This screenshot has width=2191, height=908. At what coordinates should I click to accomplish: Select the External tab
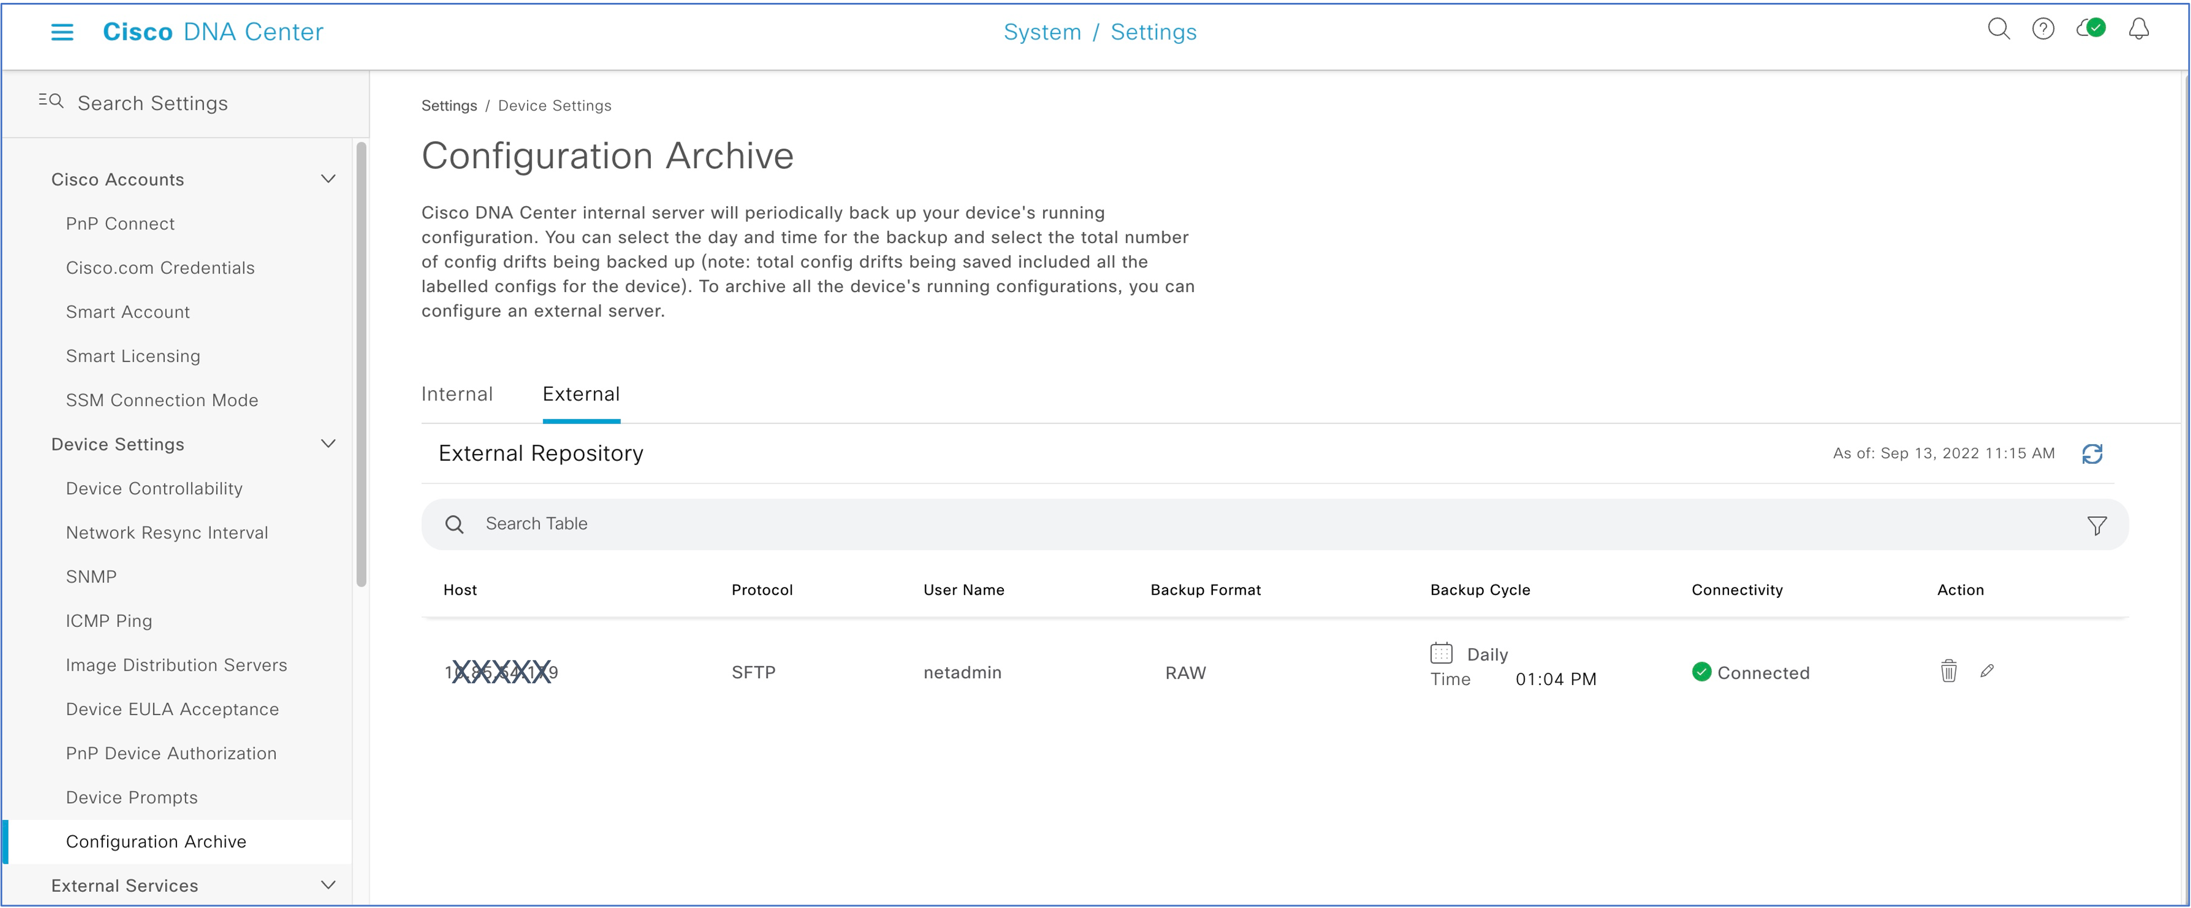pos(581,394)
